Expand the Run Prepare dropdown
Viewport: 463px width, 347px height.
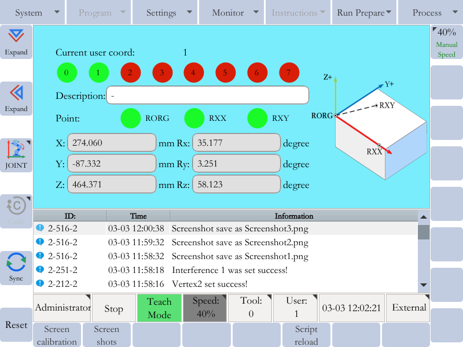[x=364, y=13]
